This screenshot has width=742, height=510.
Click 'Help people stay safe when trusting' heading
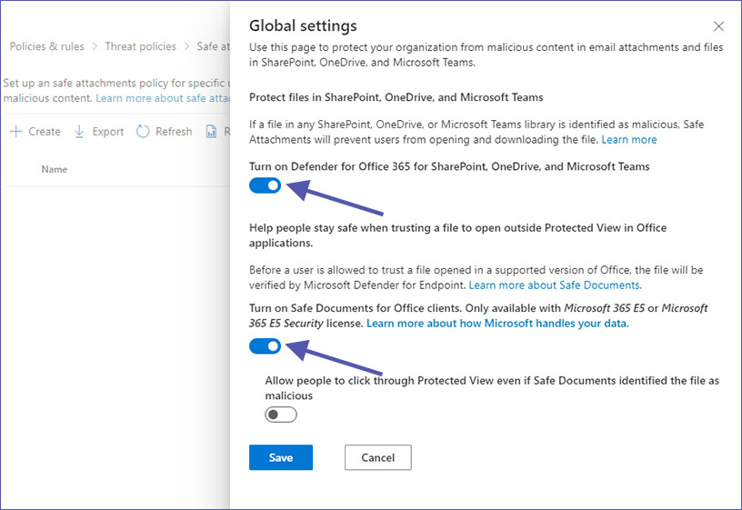(457, 235)
